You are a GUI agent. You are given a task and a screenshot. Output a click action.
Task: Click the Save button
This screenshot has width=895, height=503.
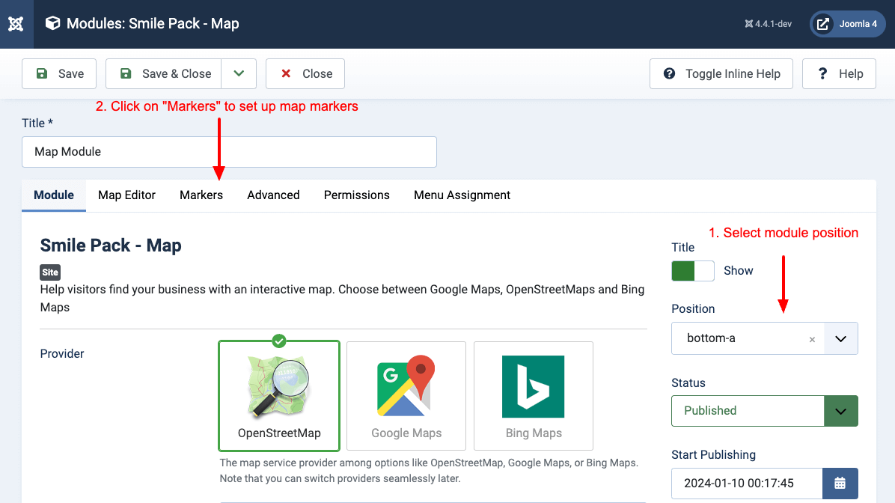(59, 73)
